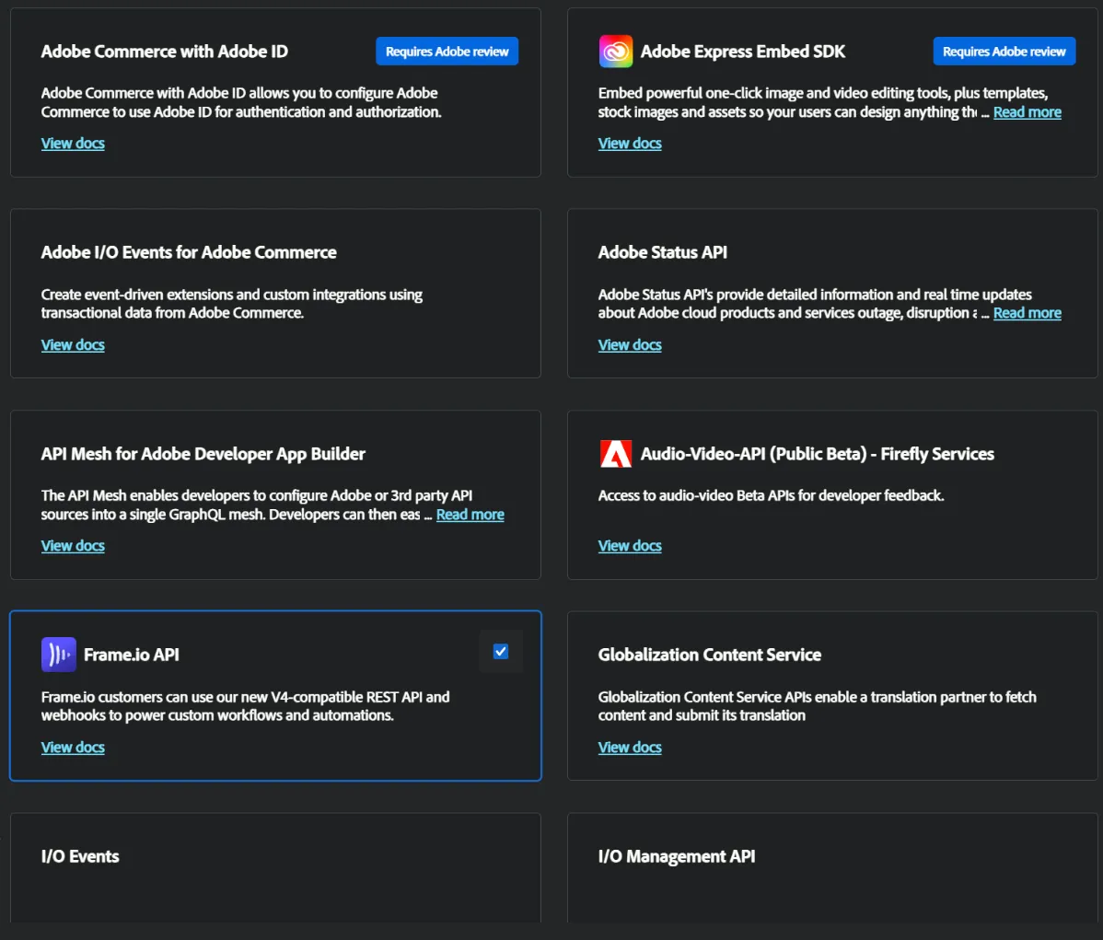Select the I/O Events card title
The image size is (1103, 940).
click(80, 856)
